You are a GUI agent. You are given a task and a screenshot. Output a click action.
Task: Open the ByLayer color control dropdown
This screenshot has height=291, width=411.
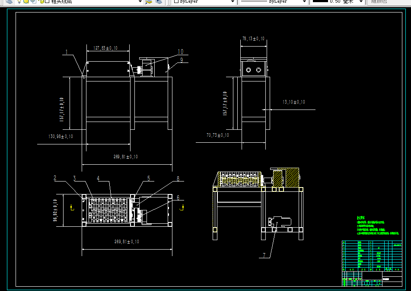pos(204,2)
